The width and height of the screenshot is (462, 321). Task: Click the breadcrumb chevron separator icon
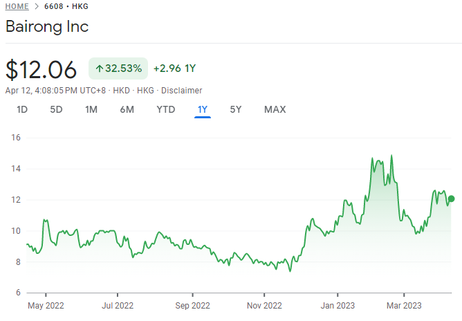tap(37, 6)
